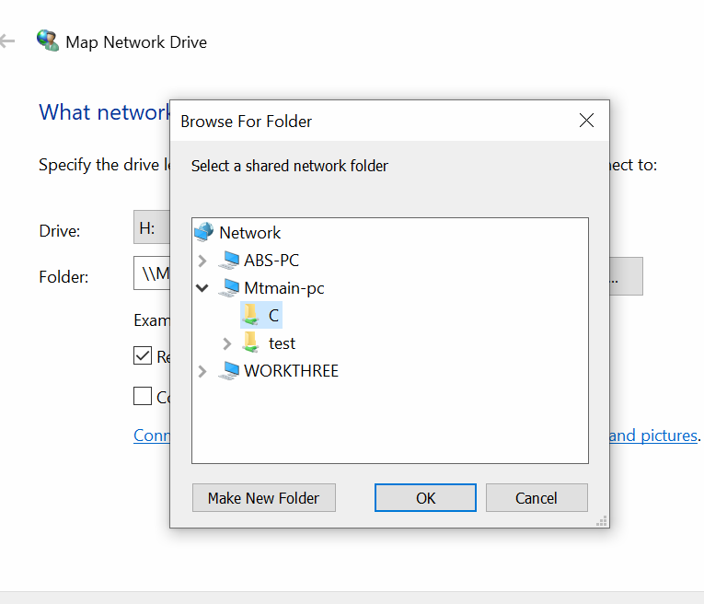
Task: Select the ABS-PC label
Action: pyautogui.click(x=271, y=260)
